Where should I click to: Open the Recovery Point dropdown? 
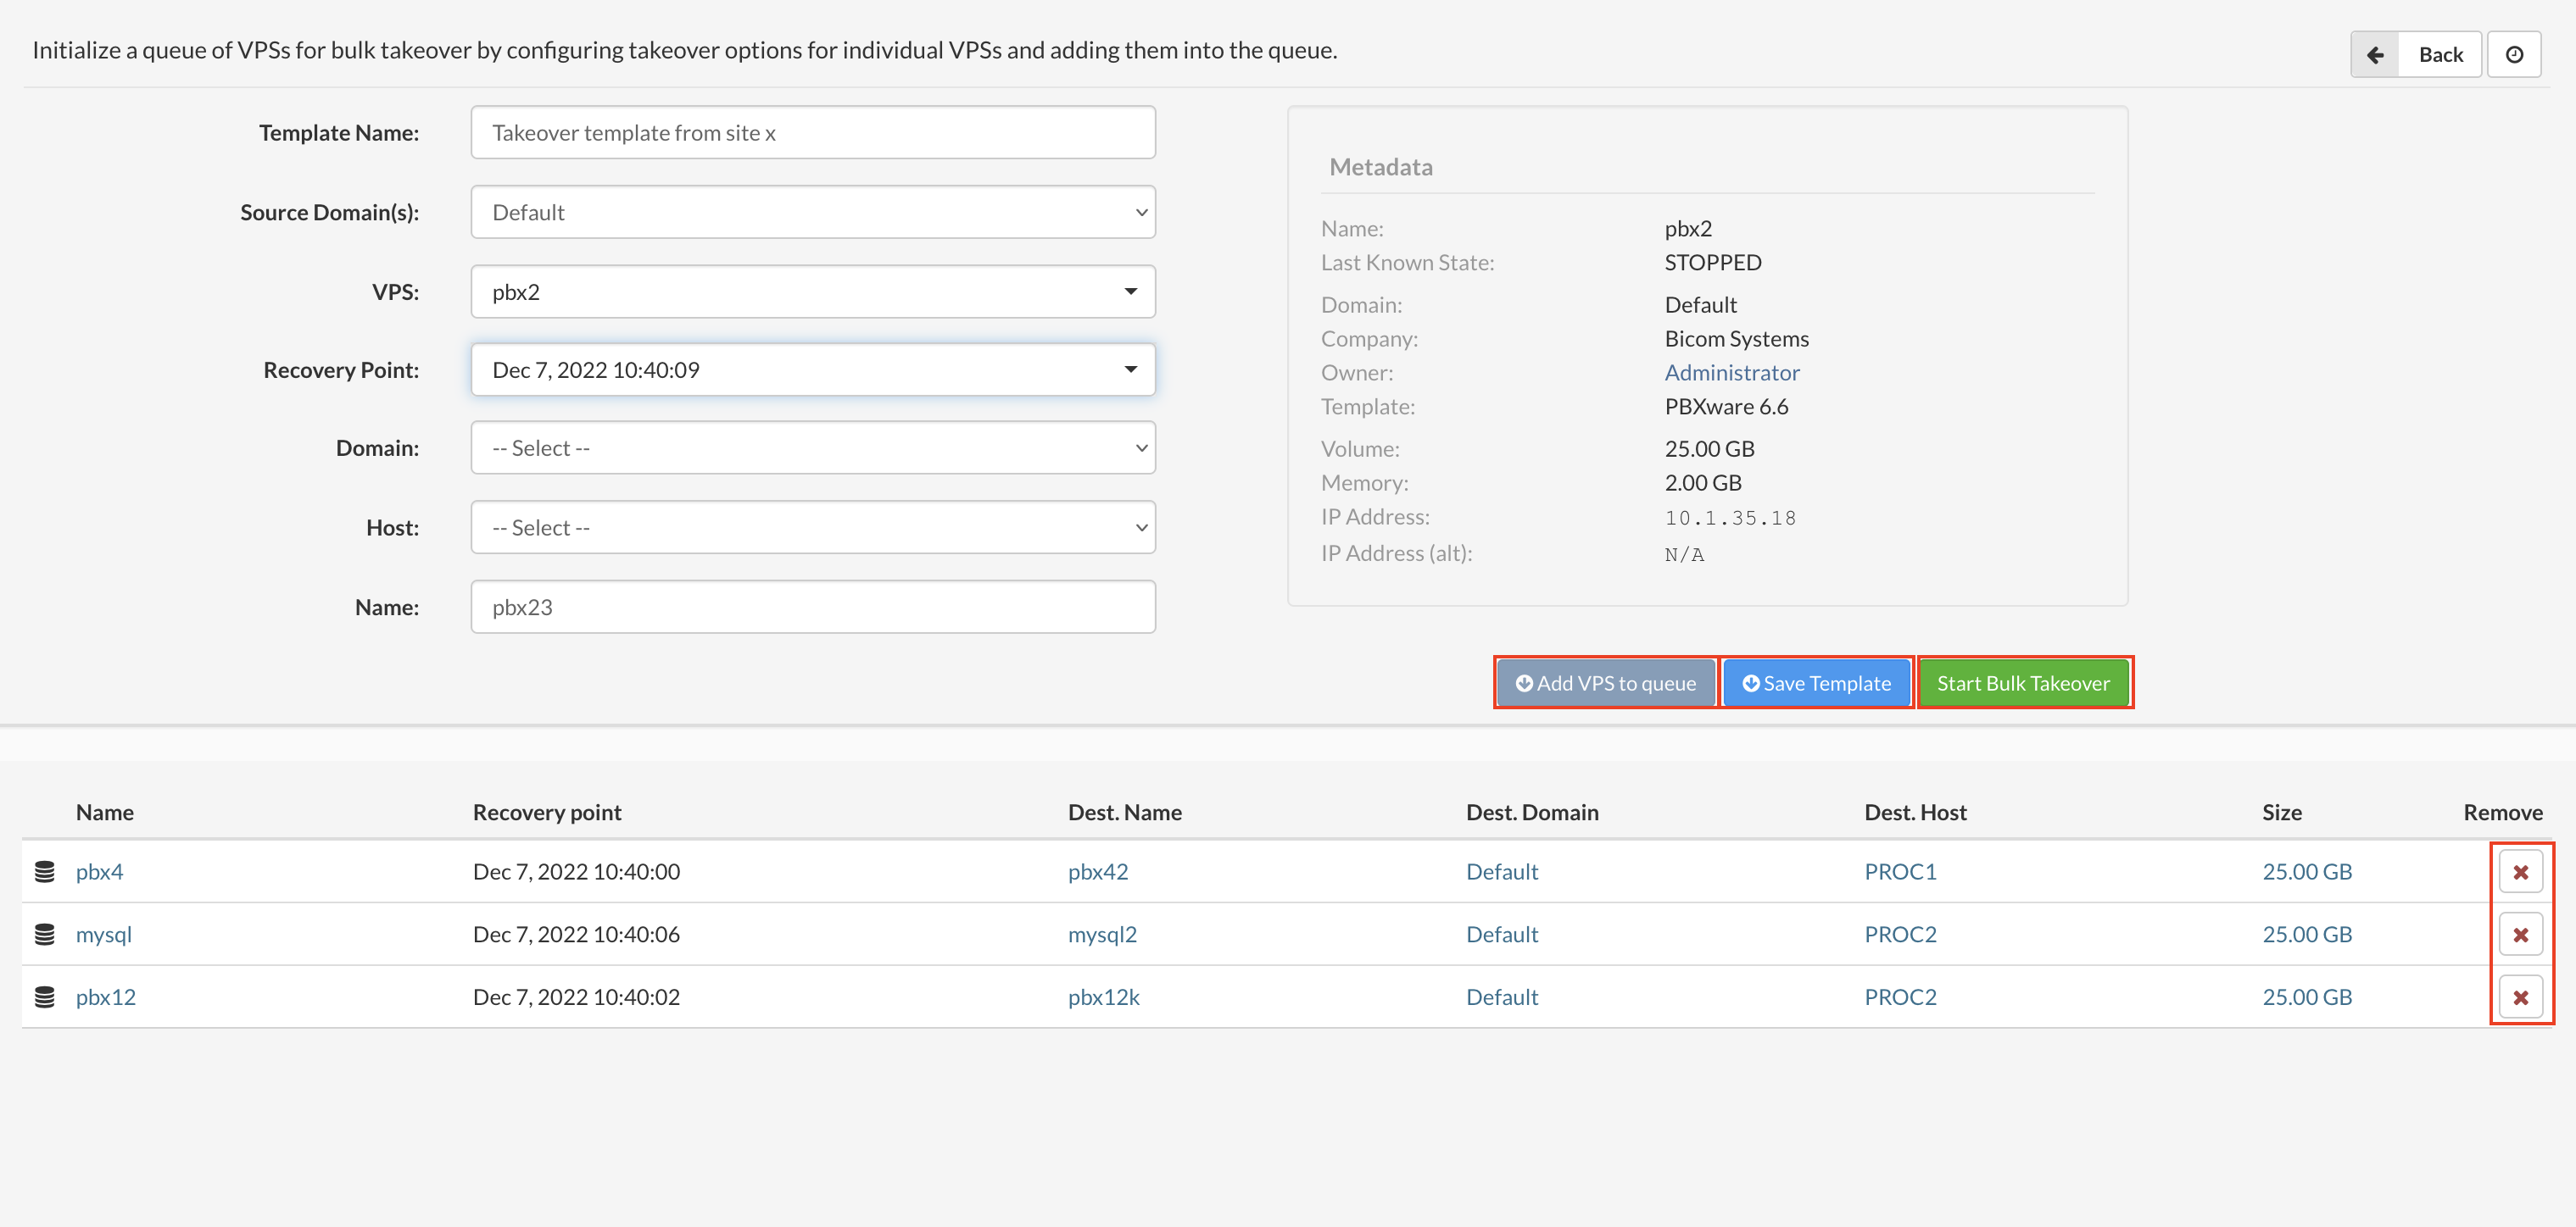point(812,369)
